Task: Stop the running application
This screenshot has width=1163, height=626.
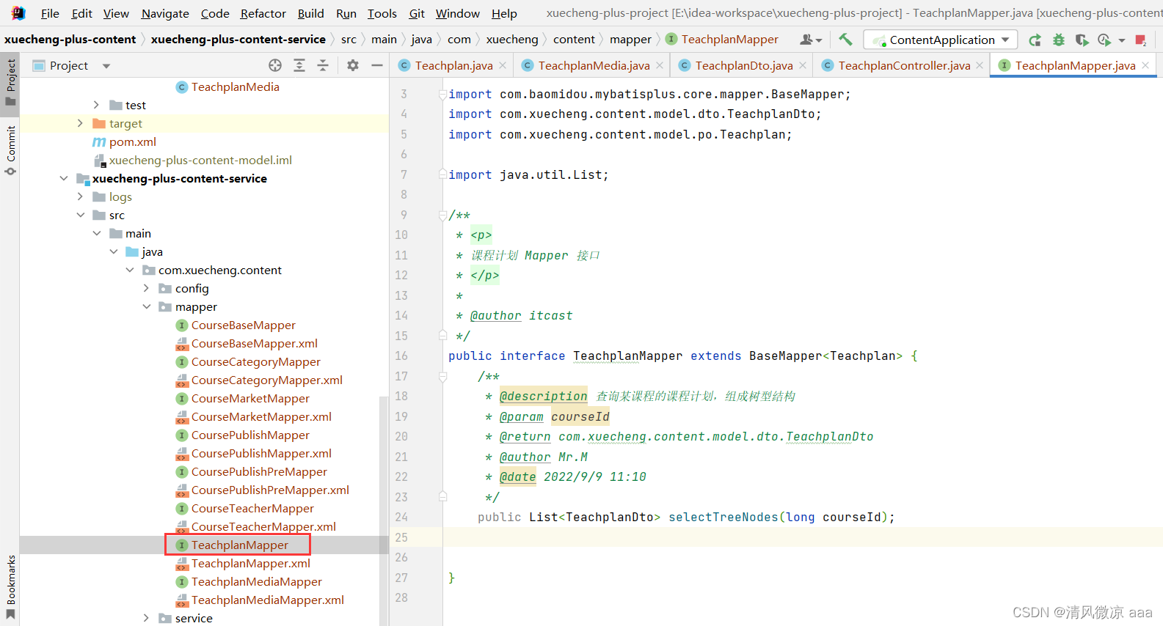Action: 1140,40
